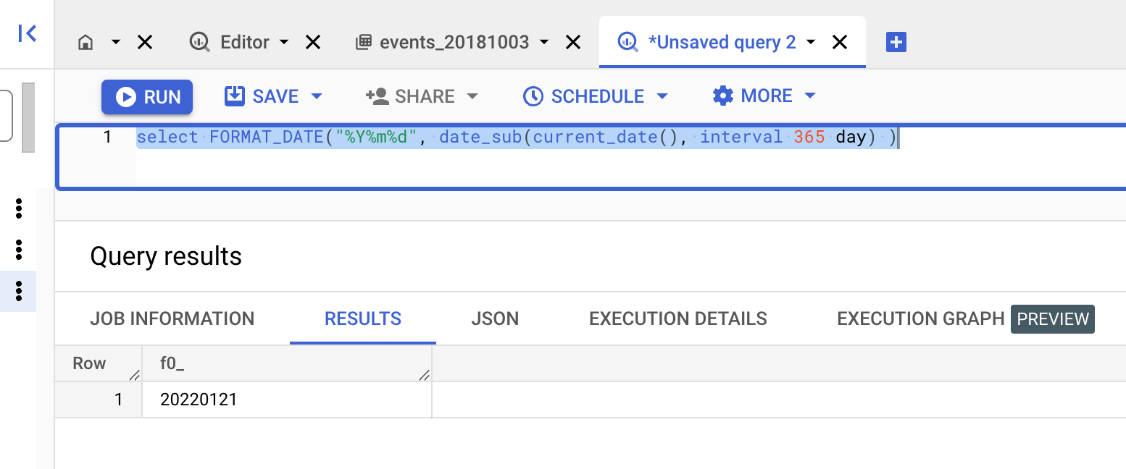Run the query
Screen dimensions: 1126x469
[147, 97]
